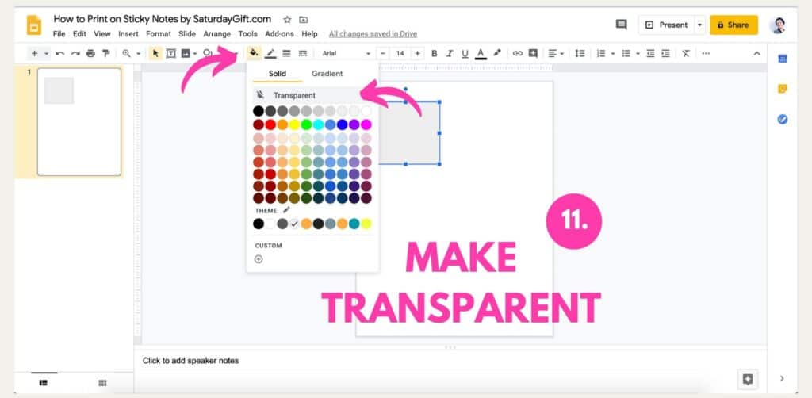Open the Present options dropdown arrow
Image resolution: width=812 pixels, height=398 pixels.
click(700, 25)
